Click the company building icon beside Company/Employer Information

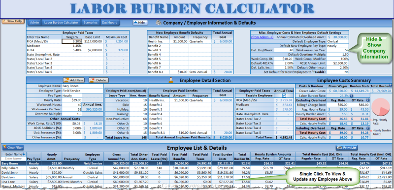click(x=158, y=23)
